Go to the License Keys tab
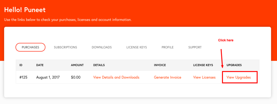 tap(137, 47)
